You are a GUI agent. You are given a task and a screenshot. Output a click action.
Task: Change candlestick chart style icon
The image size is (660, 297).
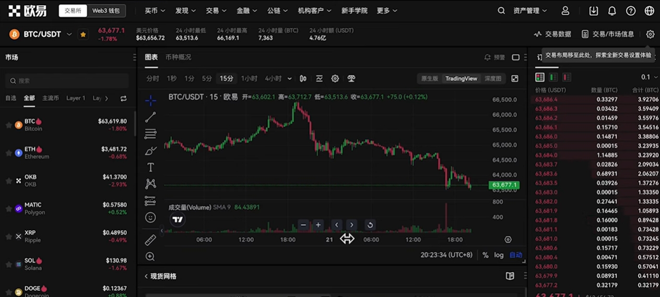point(303,78)
